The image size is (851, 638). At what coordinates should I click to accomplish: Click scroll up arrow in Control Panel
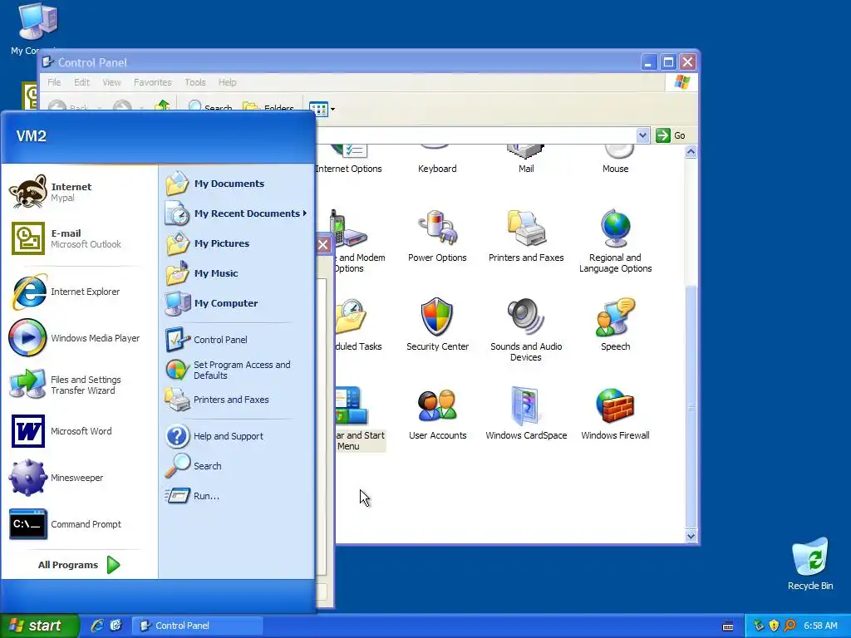(691, 152)
